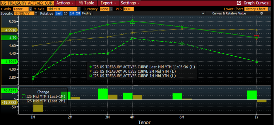Image resolution: width=274 pixels, height=125 pixels.
Task: Open the Export menu
Action: coord(108,3)
